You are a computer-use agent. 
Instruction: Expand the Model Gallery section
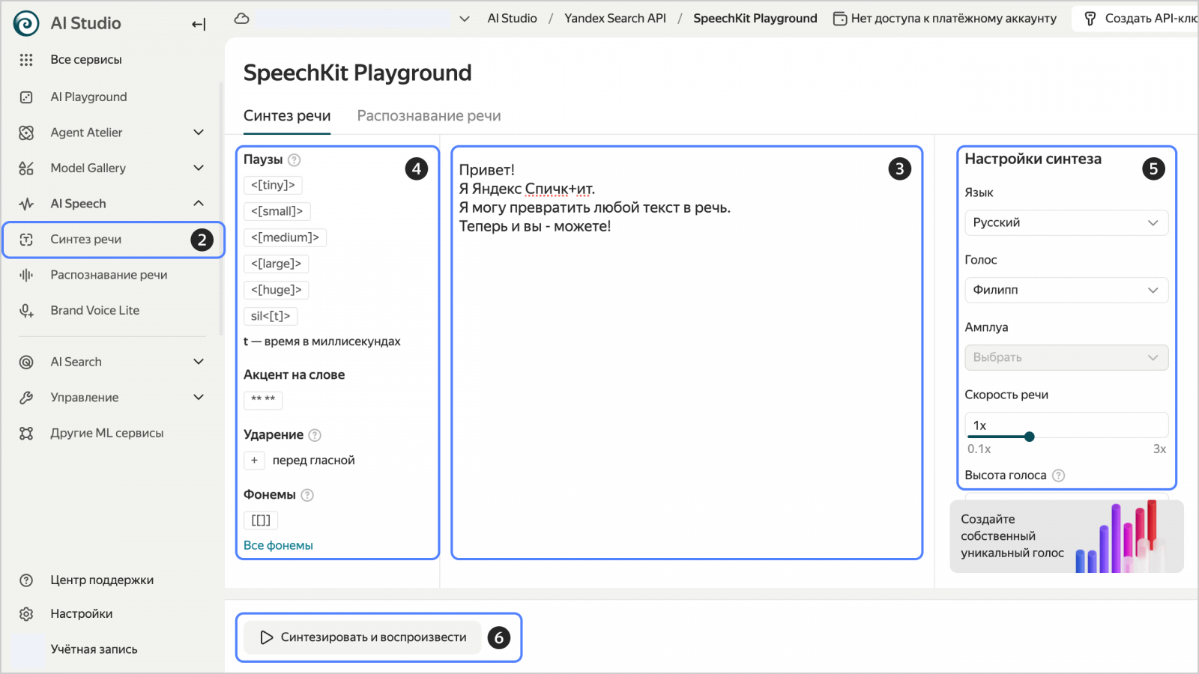[199, 168]
